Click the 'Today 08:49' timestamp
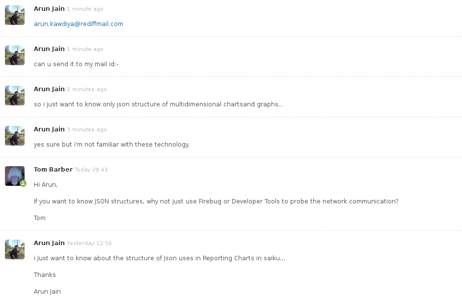This screenshot has width=462, height=299. tap(91, 170)
